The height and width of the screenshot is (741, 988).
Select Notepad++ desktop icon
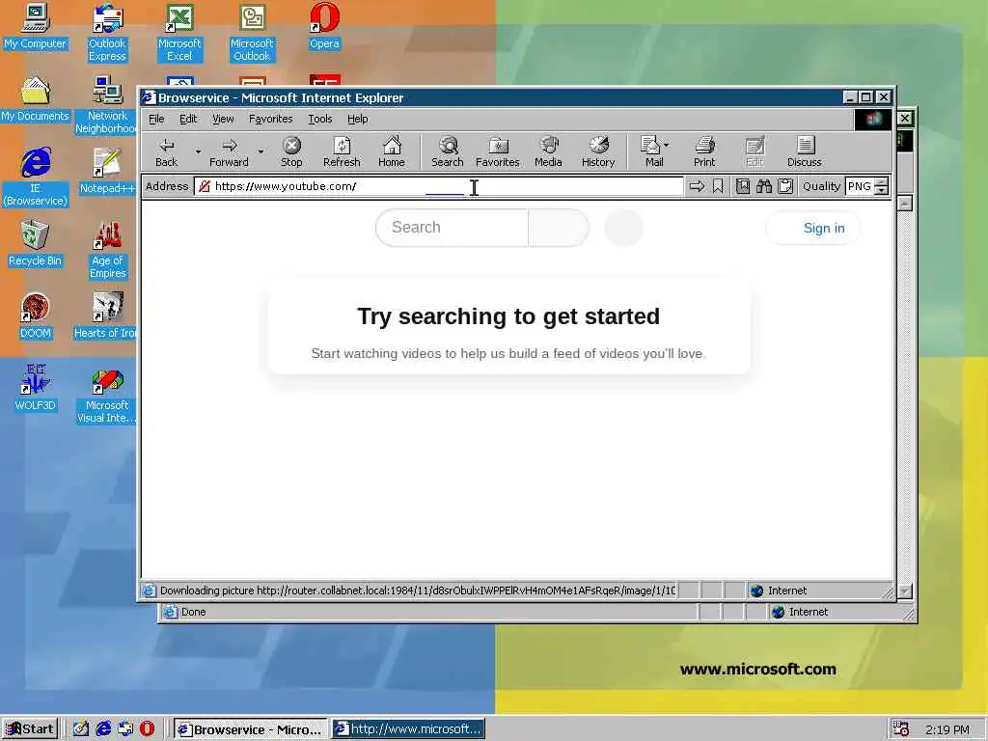click(x=107, y=171)
